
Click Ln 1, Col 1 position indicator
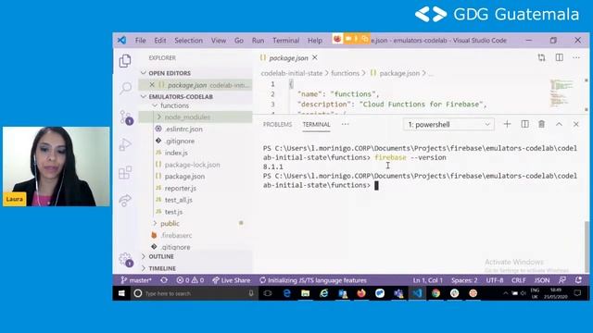(428, 280)
